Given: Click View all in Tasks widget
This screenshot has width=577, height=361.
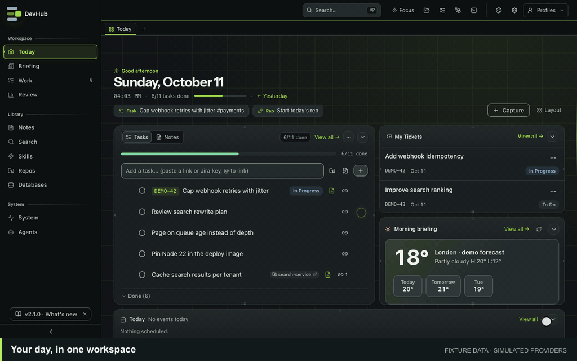Looking at the screenshot, I should coord(327,137).
